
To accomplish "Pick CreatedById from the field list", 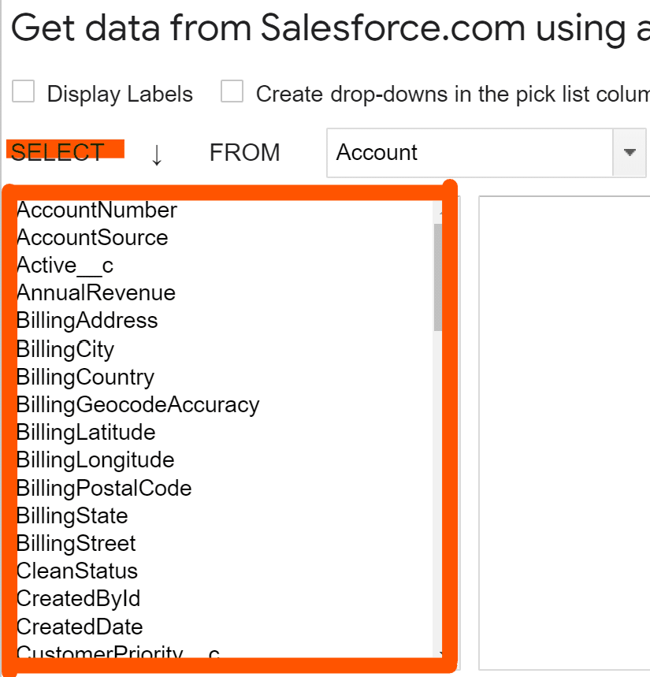I will (x=79, y=599).
